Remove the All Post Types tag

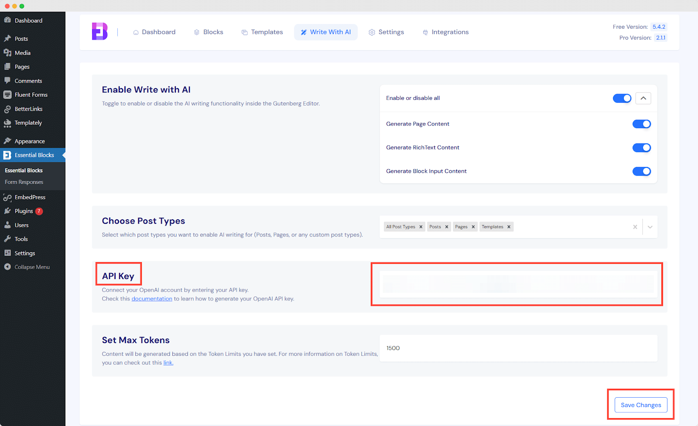click(x=421, y=227)
